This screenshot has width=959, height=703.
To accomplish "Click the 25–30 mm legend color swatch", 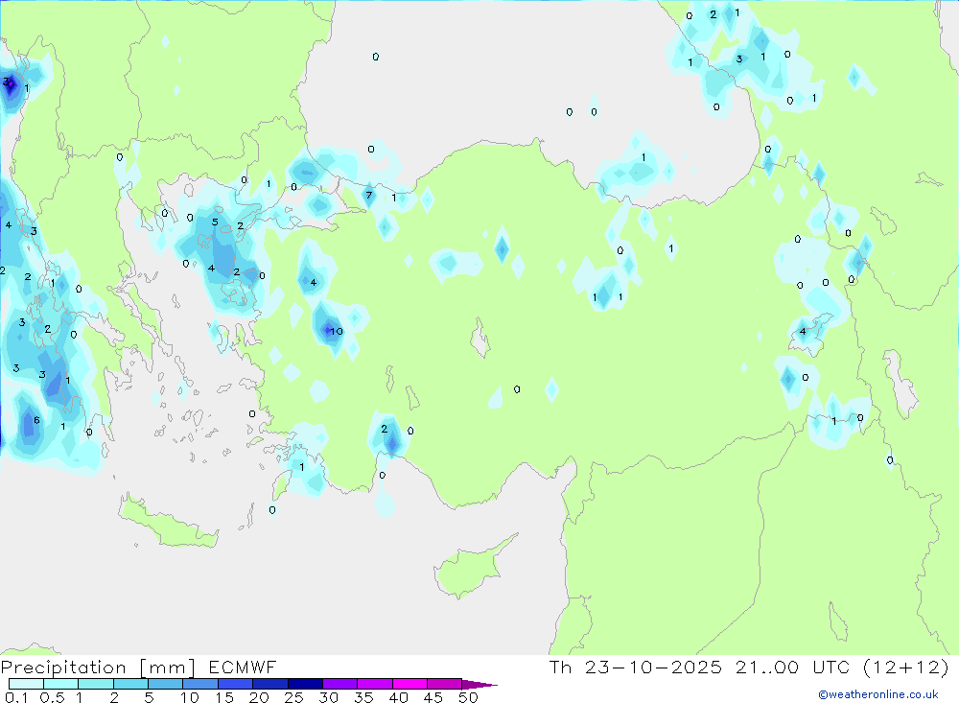I will tap(305, 684).
